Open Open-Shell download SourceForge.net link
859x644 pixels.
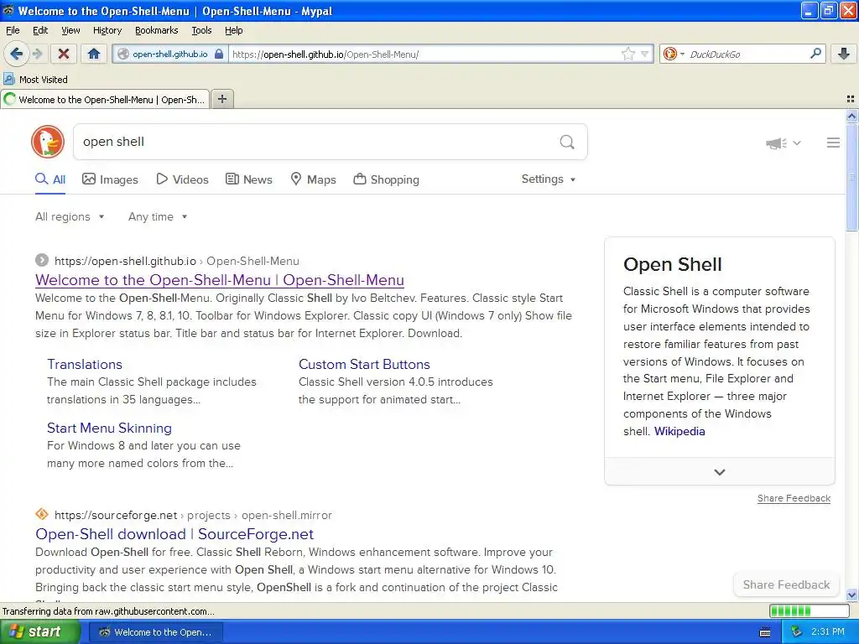(x=174, y=534)
